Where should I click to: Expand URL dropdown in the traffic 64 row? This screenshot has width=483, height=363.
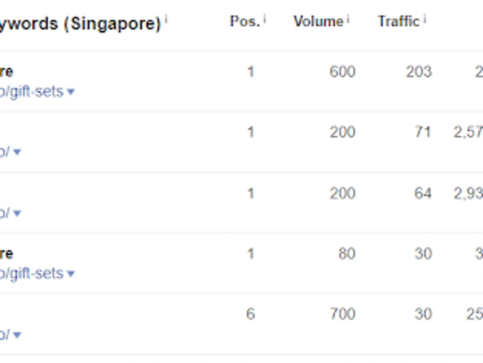pyautogui.click(x=17, y=213)
